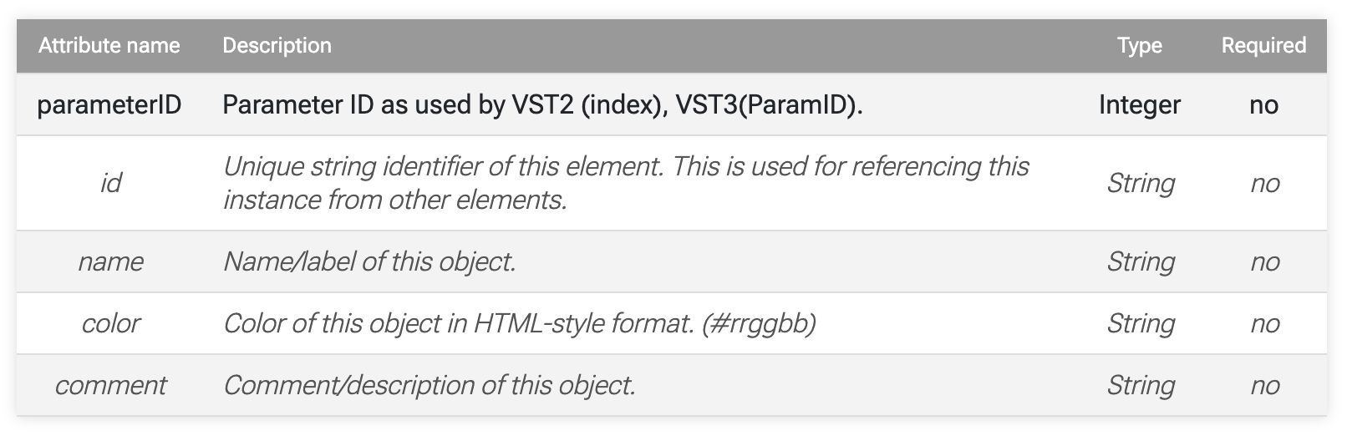
Task: Click the Description column header
Action: [x=277, y=45]
